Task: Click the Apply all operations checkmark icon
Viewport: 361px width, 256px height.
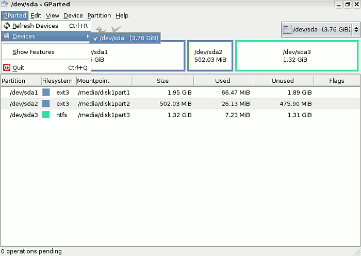Action: 116,30
